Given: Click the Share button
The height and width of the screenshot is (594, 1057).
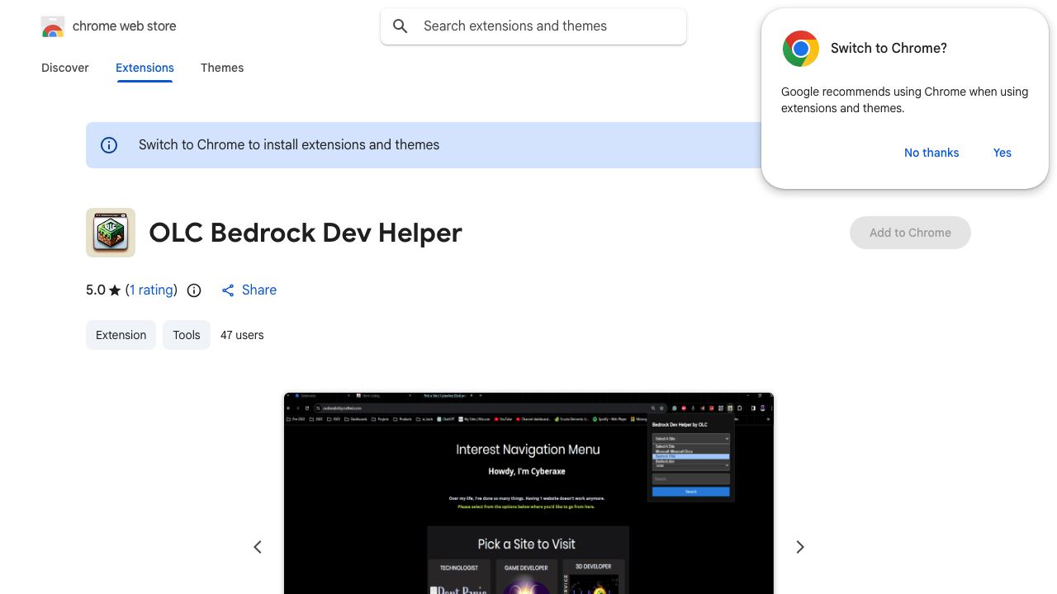Looking at the screenshot, I should (249, 290).
